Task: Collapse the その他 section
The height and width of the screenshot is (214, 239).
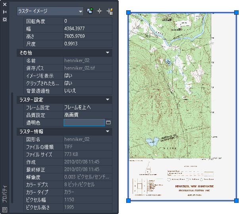Action: (x=108, y=53)
